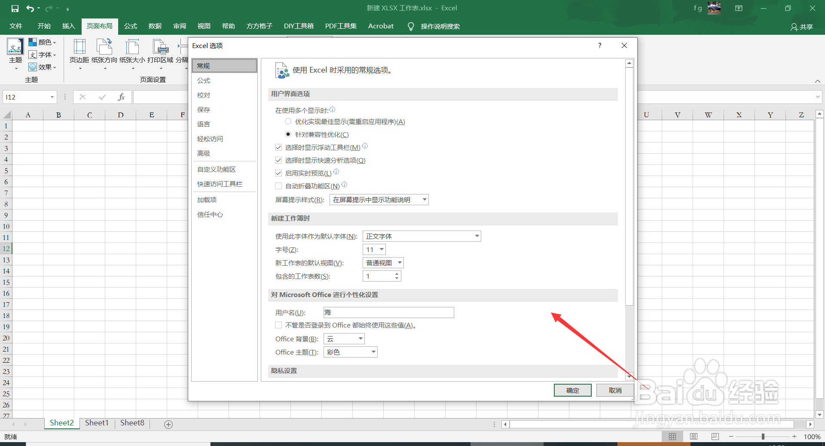The height and width of the screenshot is (446, 825).
Task: Expand the formula bar chevron
Action: tap(818, 97)
